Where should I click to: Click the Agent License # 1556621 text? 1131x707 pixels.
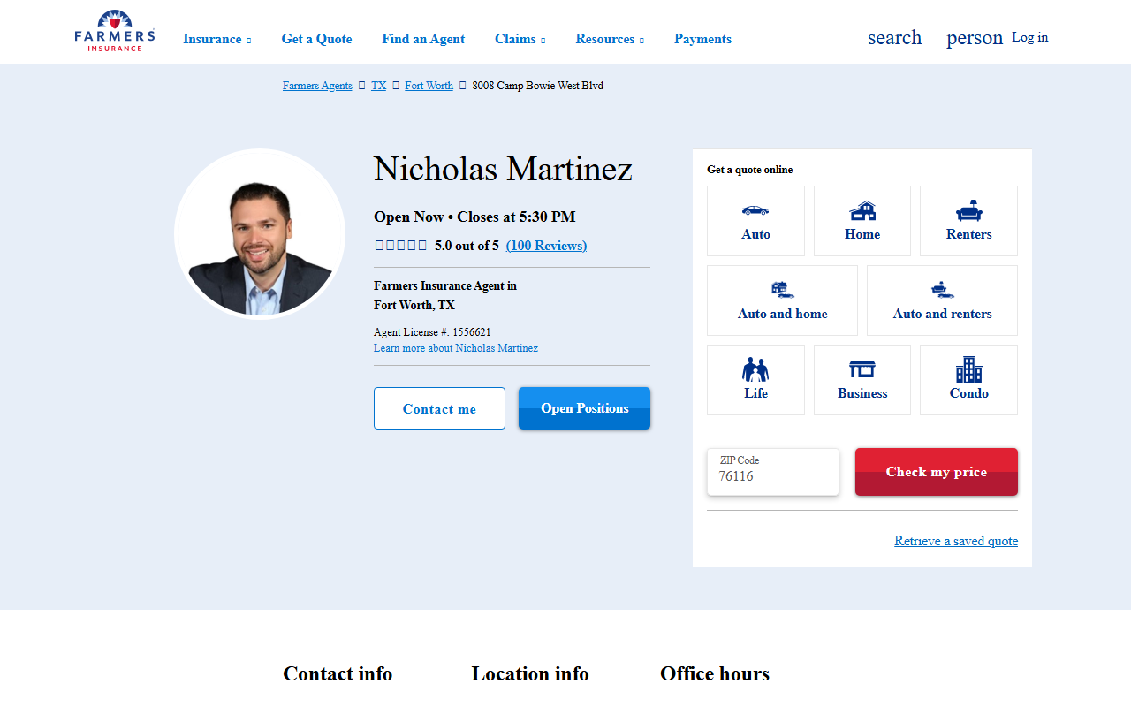[x=432, y=332]
